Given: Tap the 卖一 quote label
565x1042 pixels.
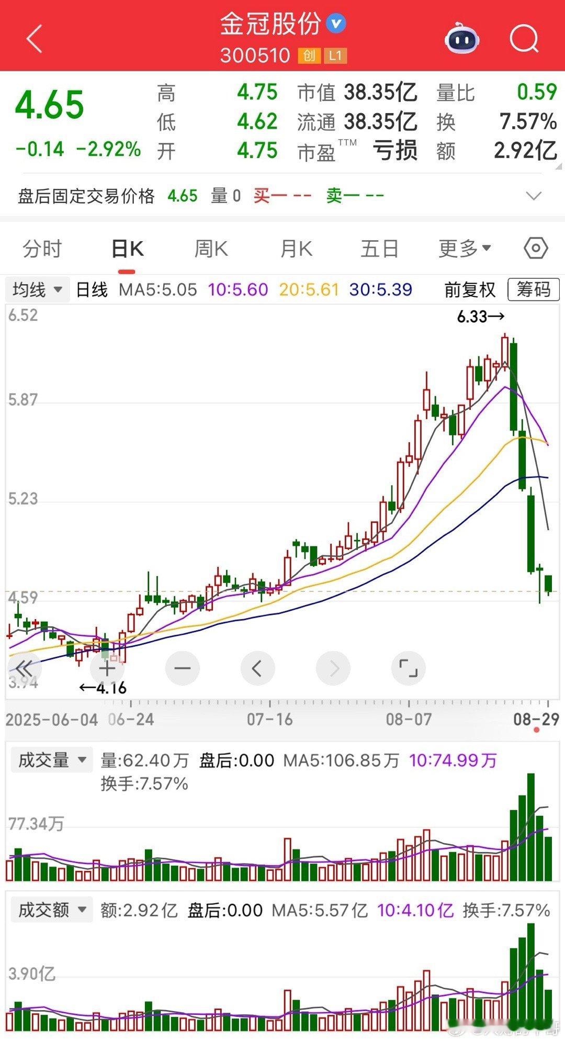Looking at the screenshot, I should [343, 196].
